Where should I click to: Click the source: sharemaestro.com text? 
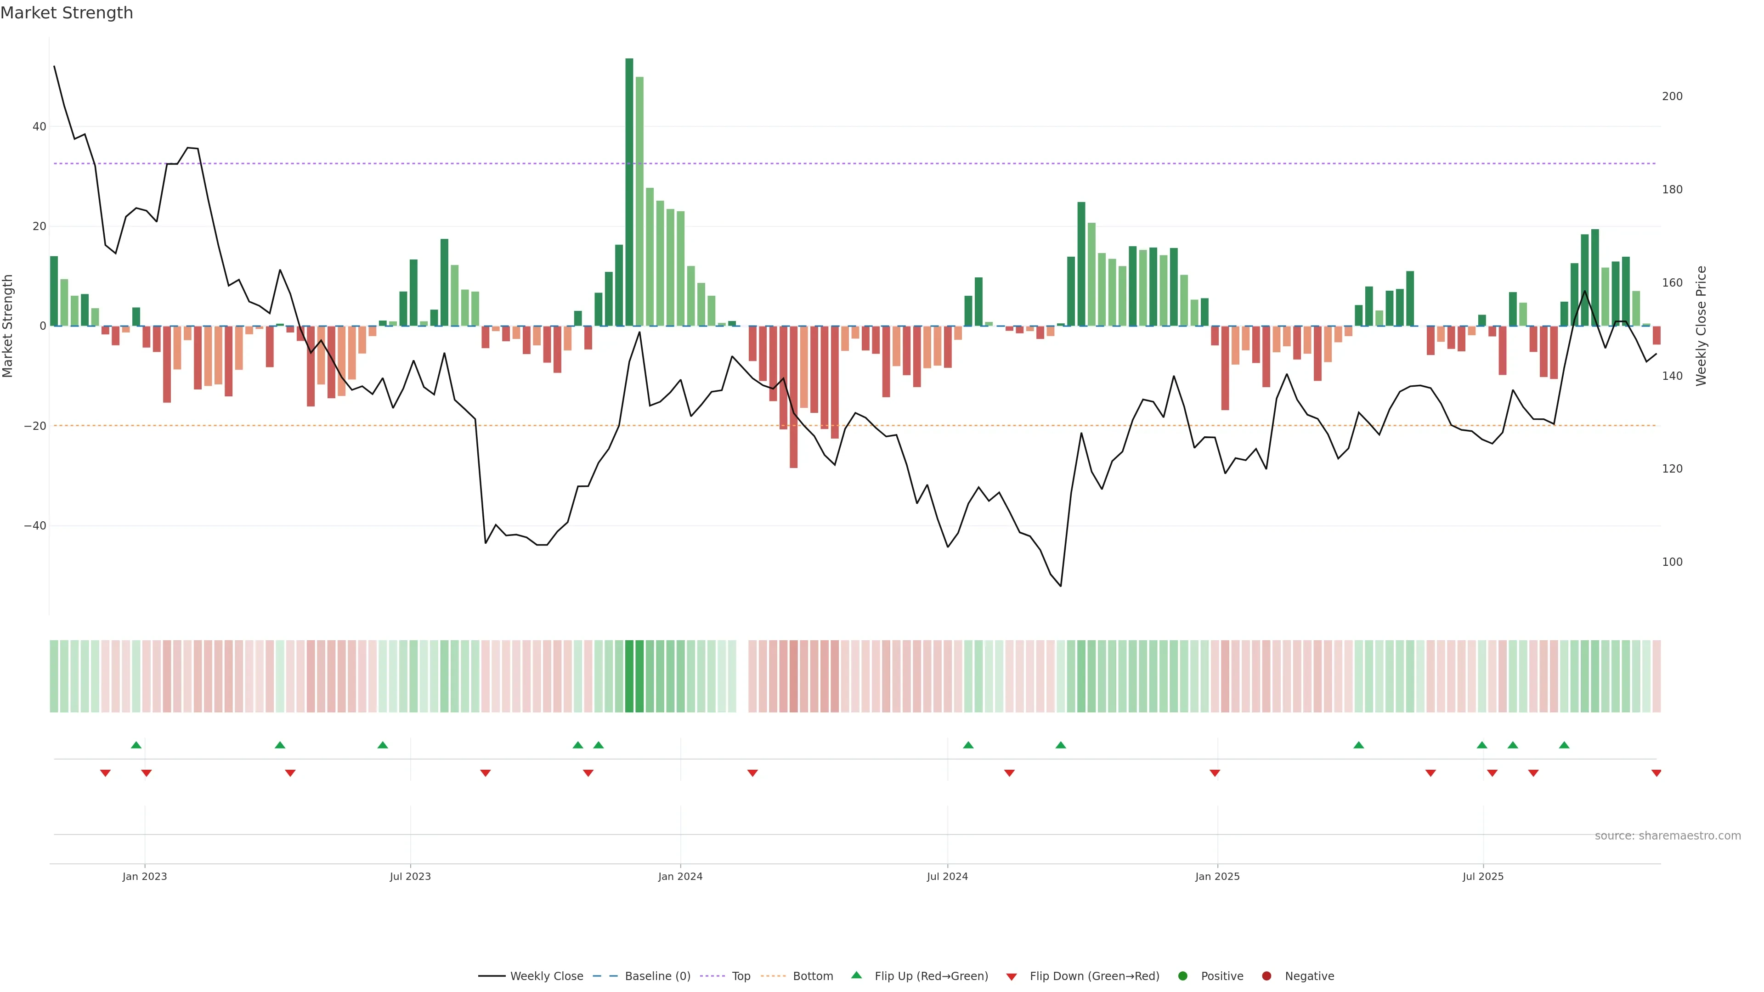[x=1668, y=836]
